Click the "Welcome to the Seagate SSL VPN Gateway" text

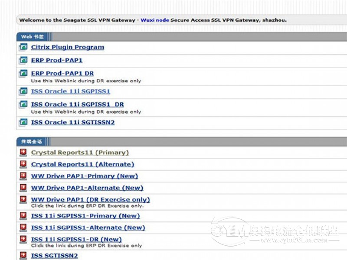coord(77,20)
